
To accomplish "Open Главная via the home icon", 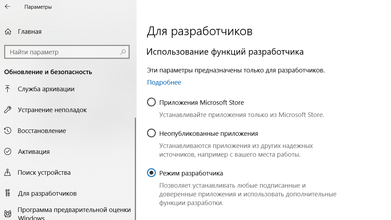I will (8, 32).
